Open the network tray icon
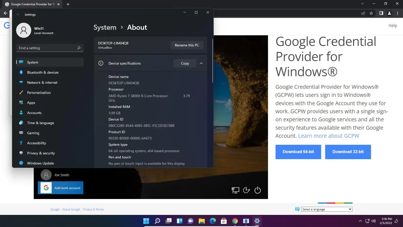 367,221
